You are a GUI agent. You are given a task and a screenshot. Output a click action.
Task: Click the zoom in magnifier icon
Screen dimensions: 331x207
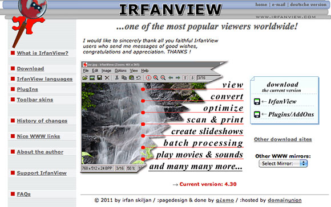(156, 78)
